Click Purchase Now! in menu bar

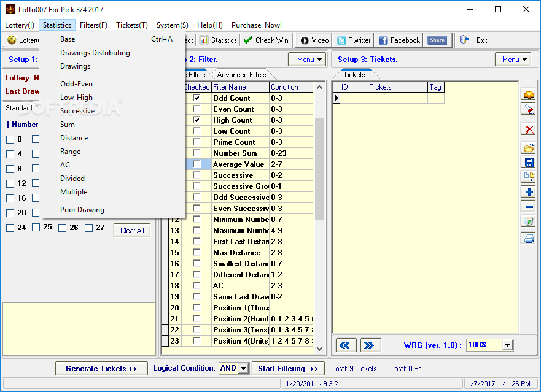click(x=256, y=25)
